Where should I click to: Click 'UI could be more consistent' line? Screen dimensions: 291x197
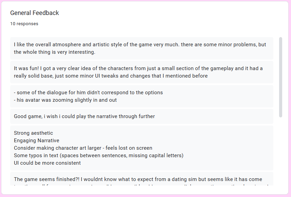[47, 163]
